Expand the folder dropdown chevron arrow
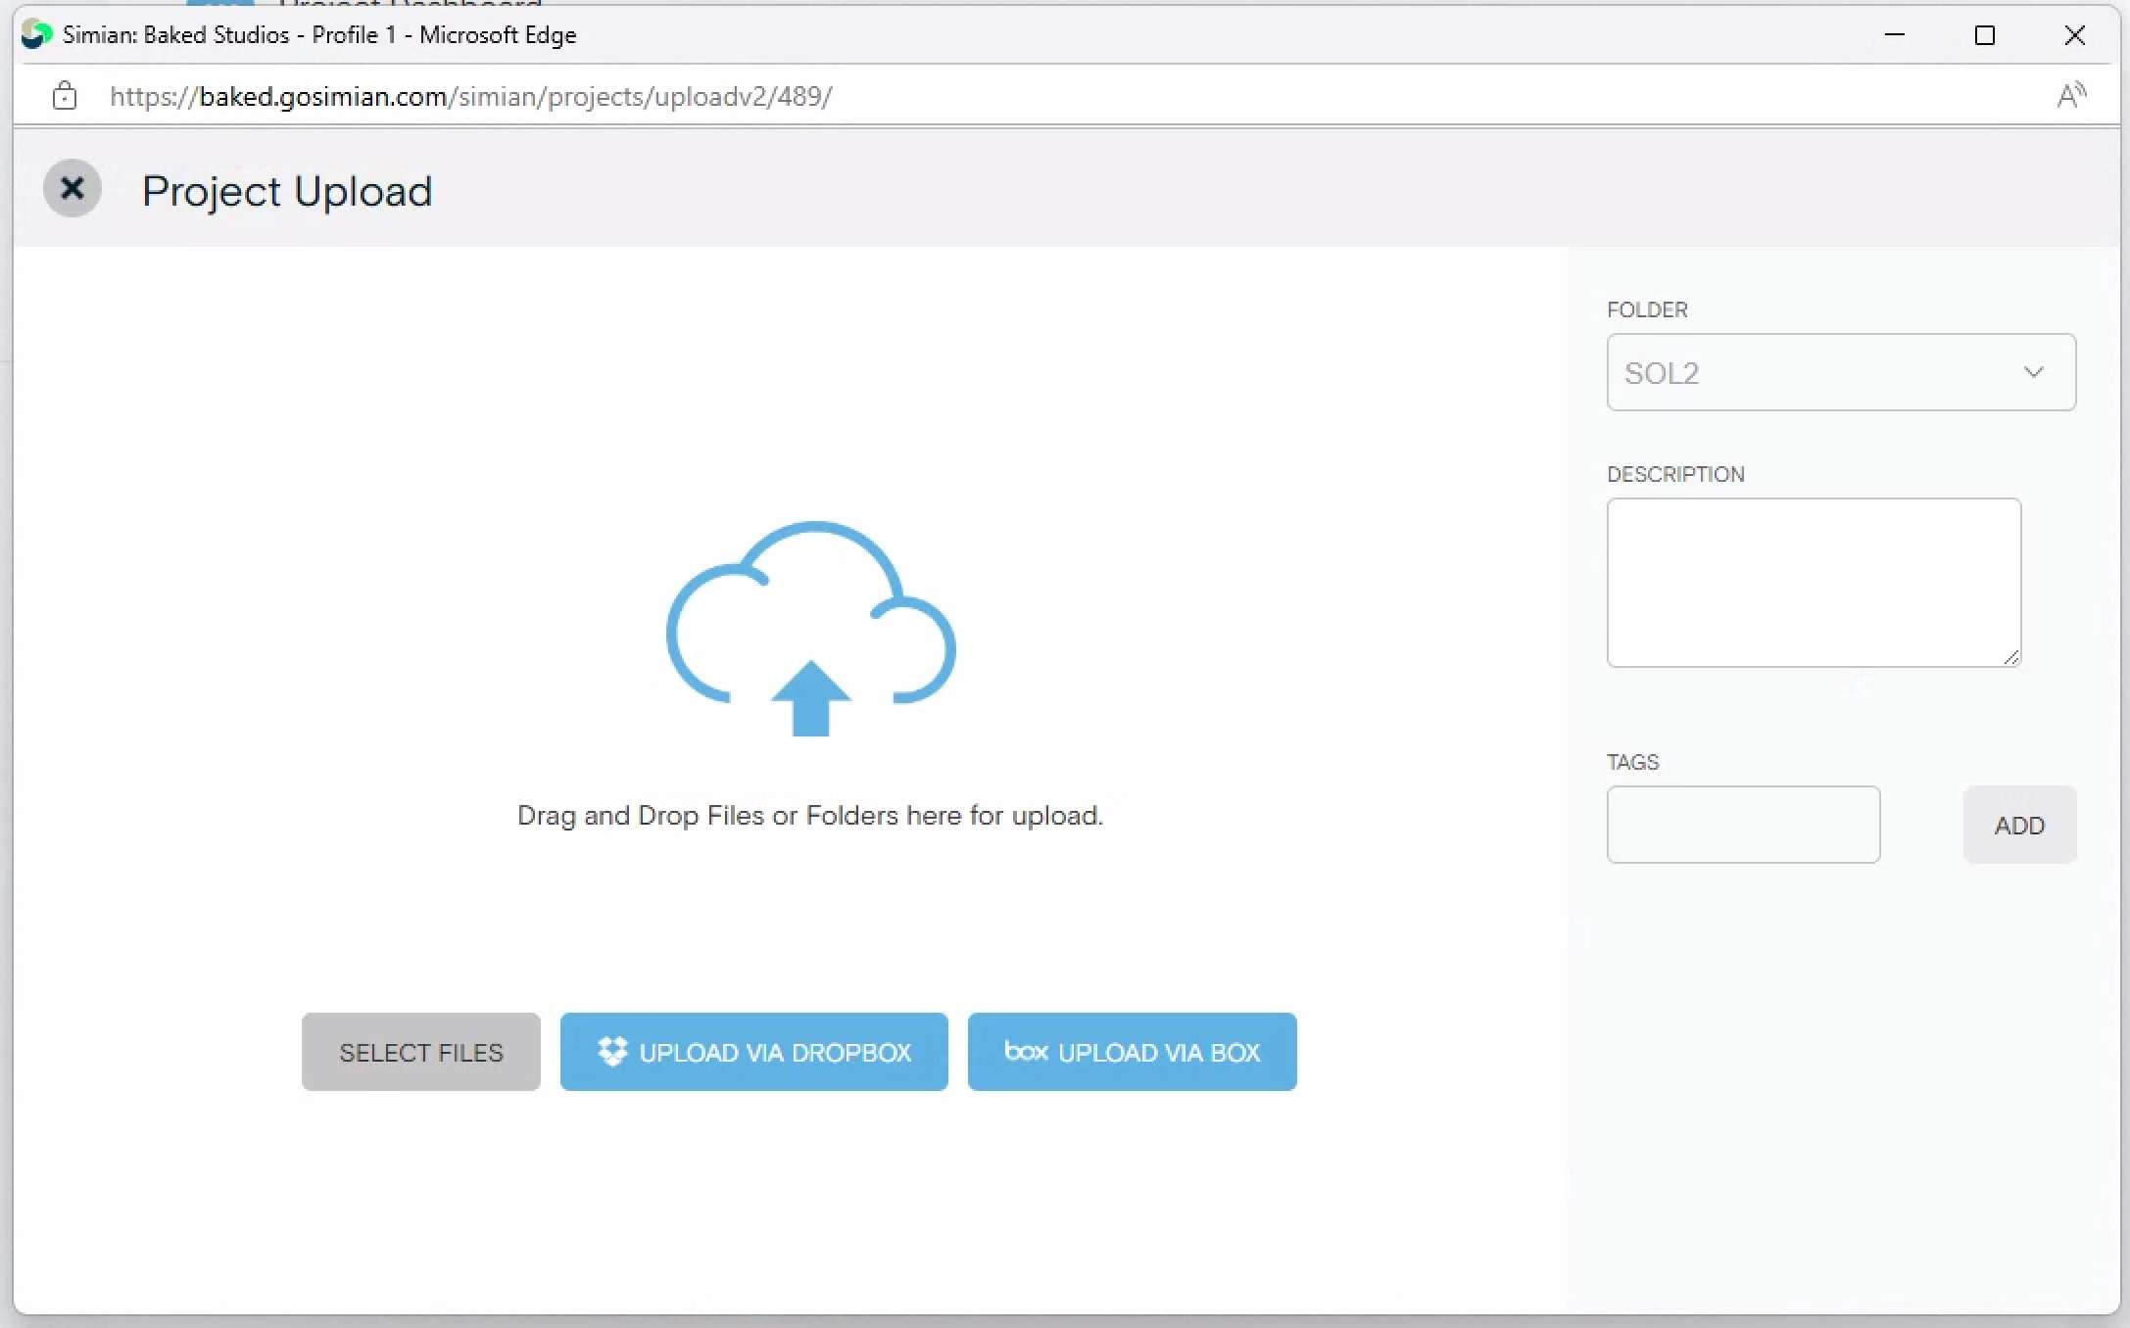Screen dimensions: 2130x1328 tap(2034, 372)
